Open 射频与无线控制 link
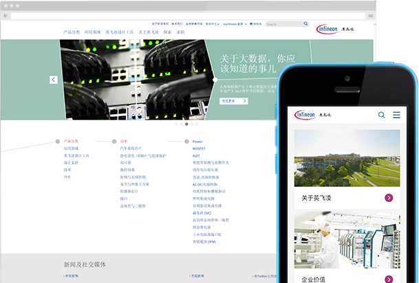Viewport: 419px width, 283px height. (x=133, y=177)
